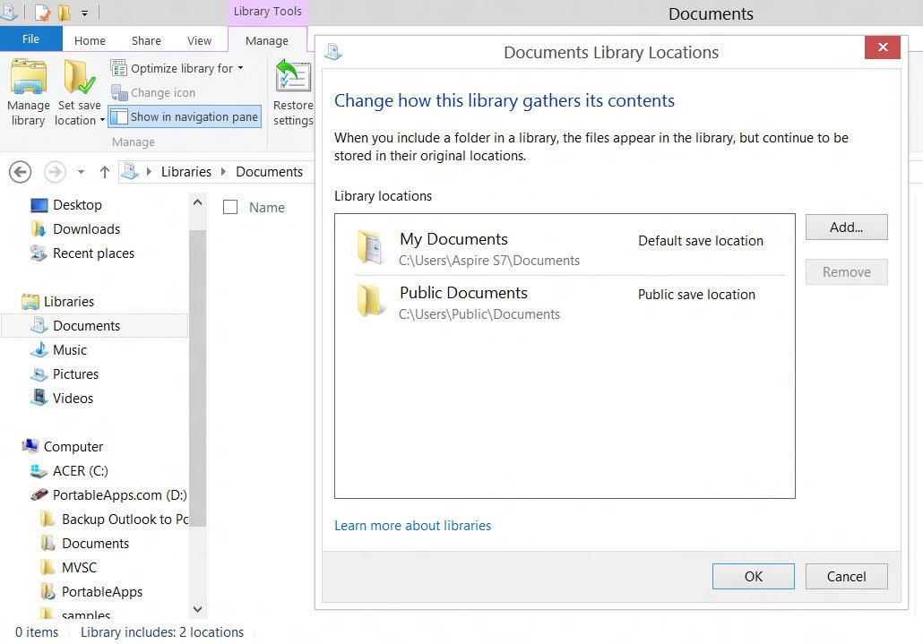Open the ACER (C:) drive
923x644 pixels.
click(x=80, y=470)
